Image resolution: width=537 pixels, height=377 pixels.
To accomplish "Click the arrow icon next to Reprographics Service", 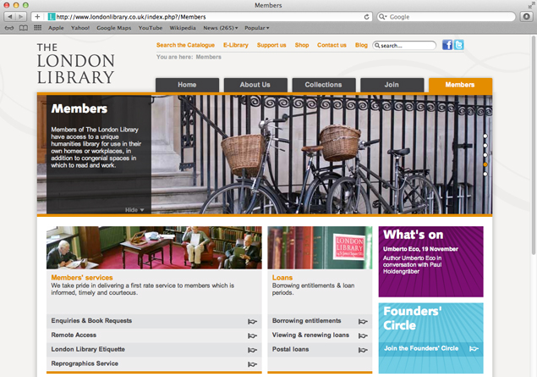I will click(252, 364).
